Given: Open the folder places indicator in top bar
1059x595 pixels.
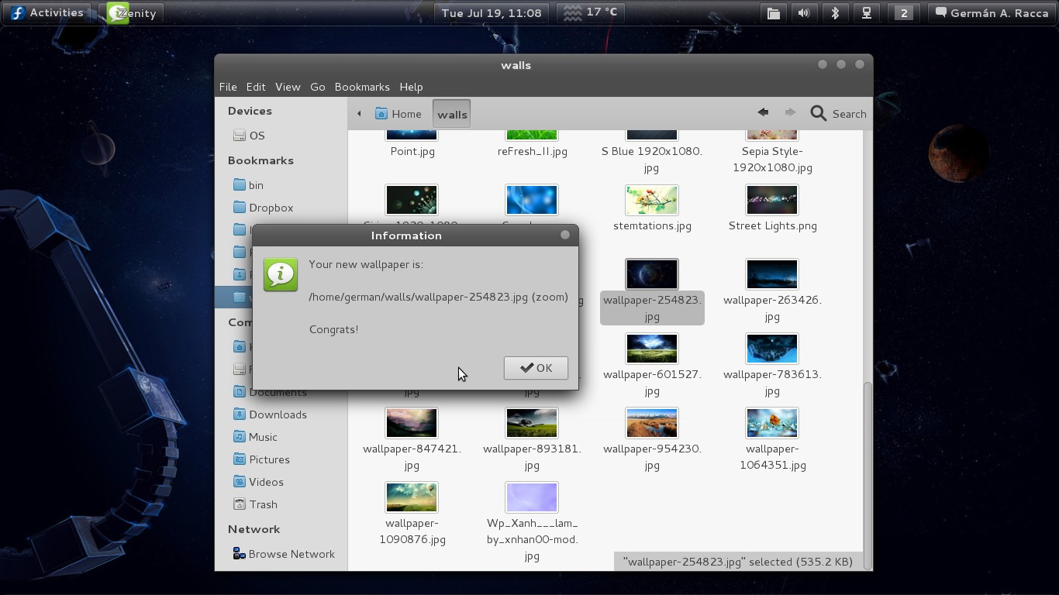Looking at the screenshot, I should point(773,12).
